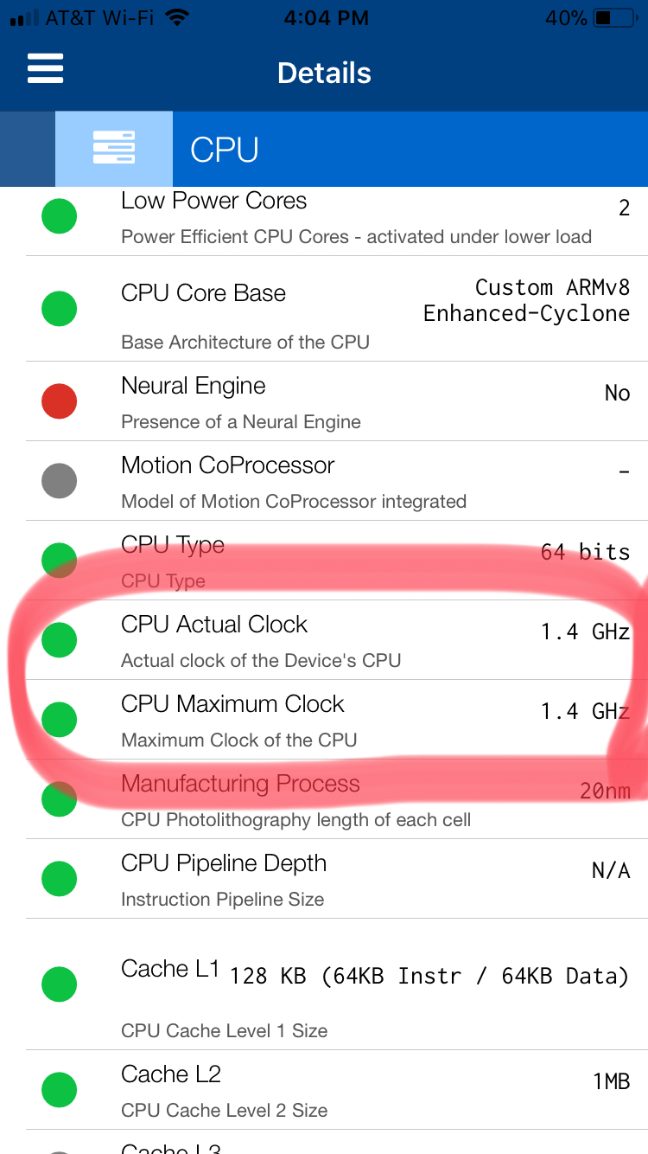The height and width of the screenshot is (1154, 648).
Task: Select the CPU Actual Clock row
Action: tap(324, 640)
